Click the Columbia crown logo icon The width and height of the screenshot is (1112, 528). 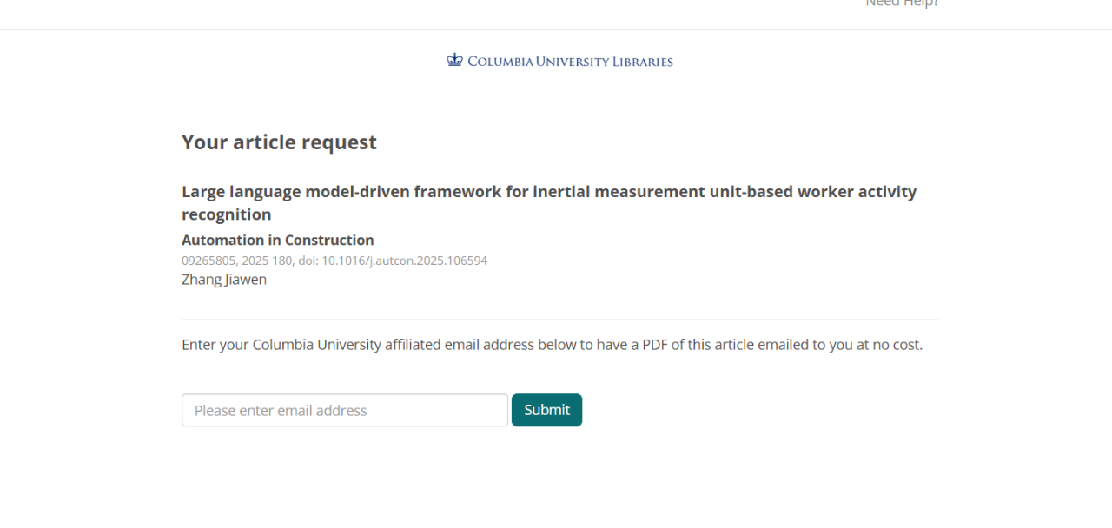(x=454, y=61)
